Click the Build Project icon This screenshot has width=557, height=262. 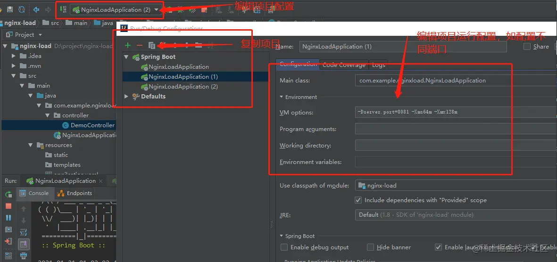click(64, 9)
